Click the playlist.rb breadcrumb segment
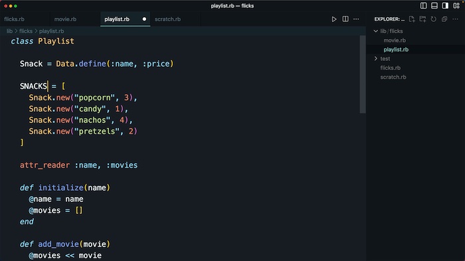Screen dimensions: 465x261 (51, 31)
